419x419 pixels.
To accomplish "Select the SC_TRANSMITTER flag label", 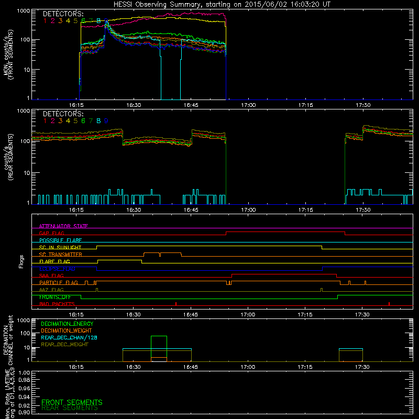I will pos(61,254).
